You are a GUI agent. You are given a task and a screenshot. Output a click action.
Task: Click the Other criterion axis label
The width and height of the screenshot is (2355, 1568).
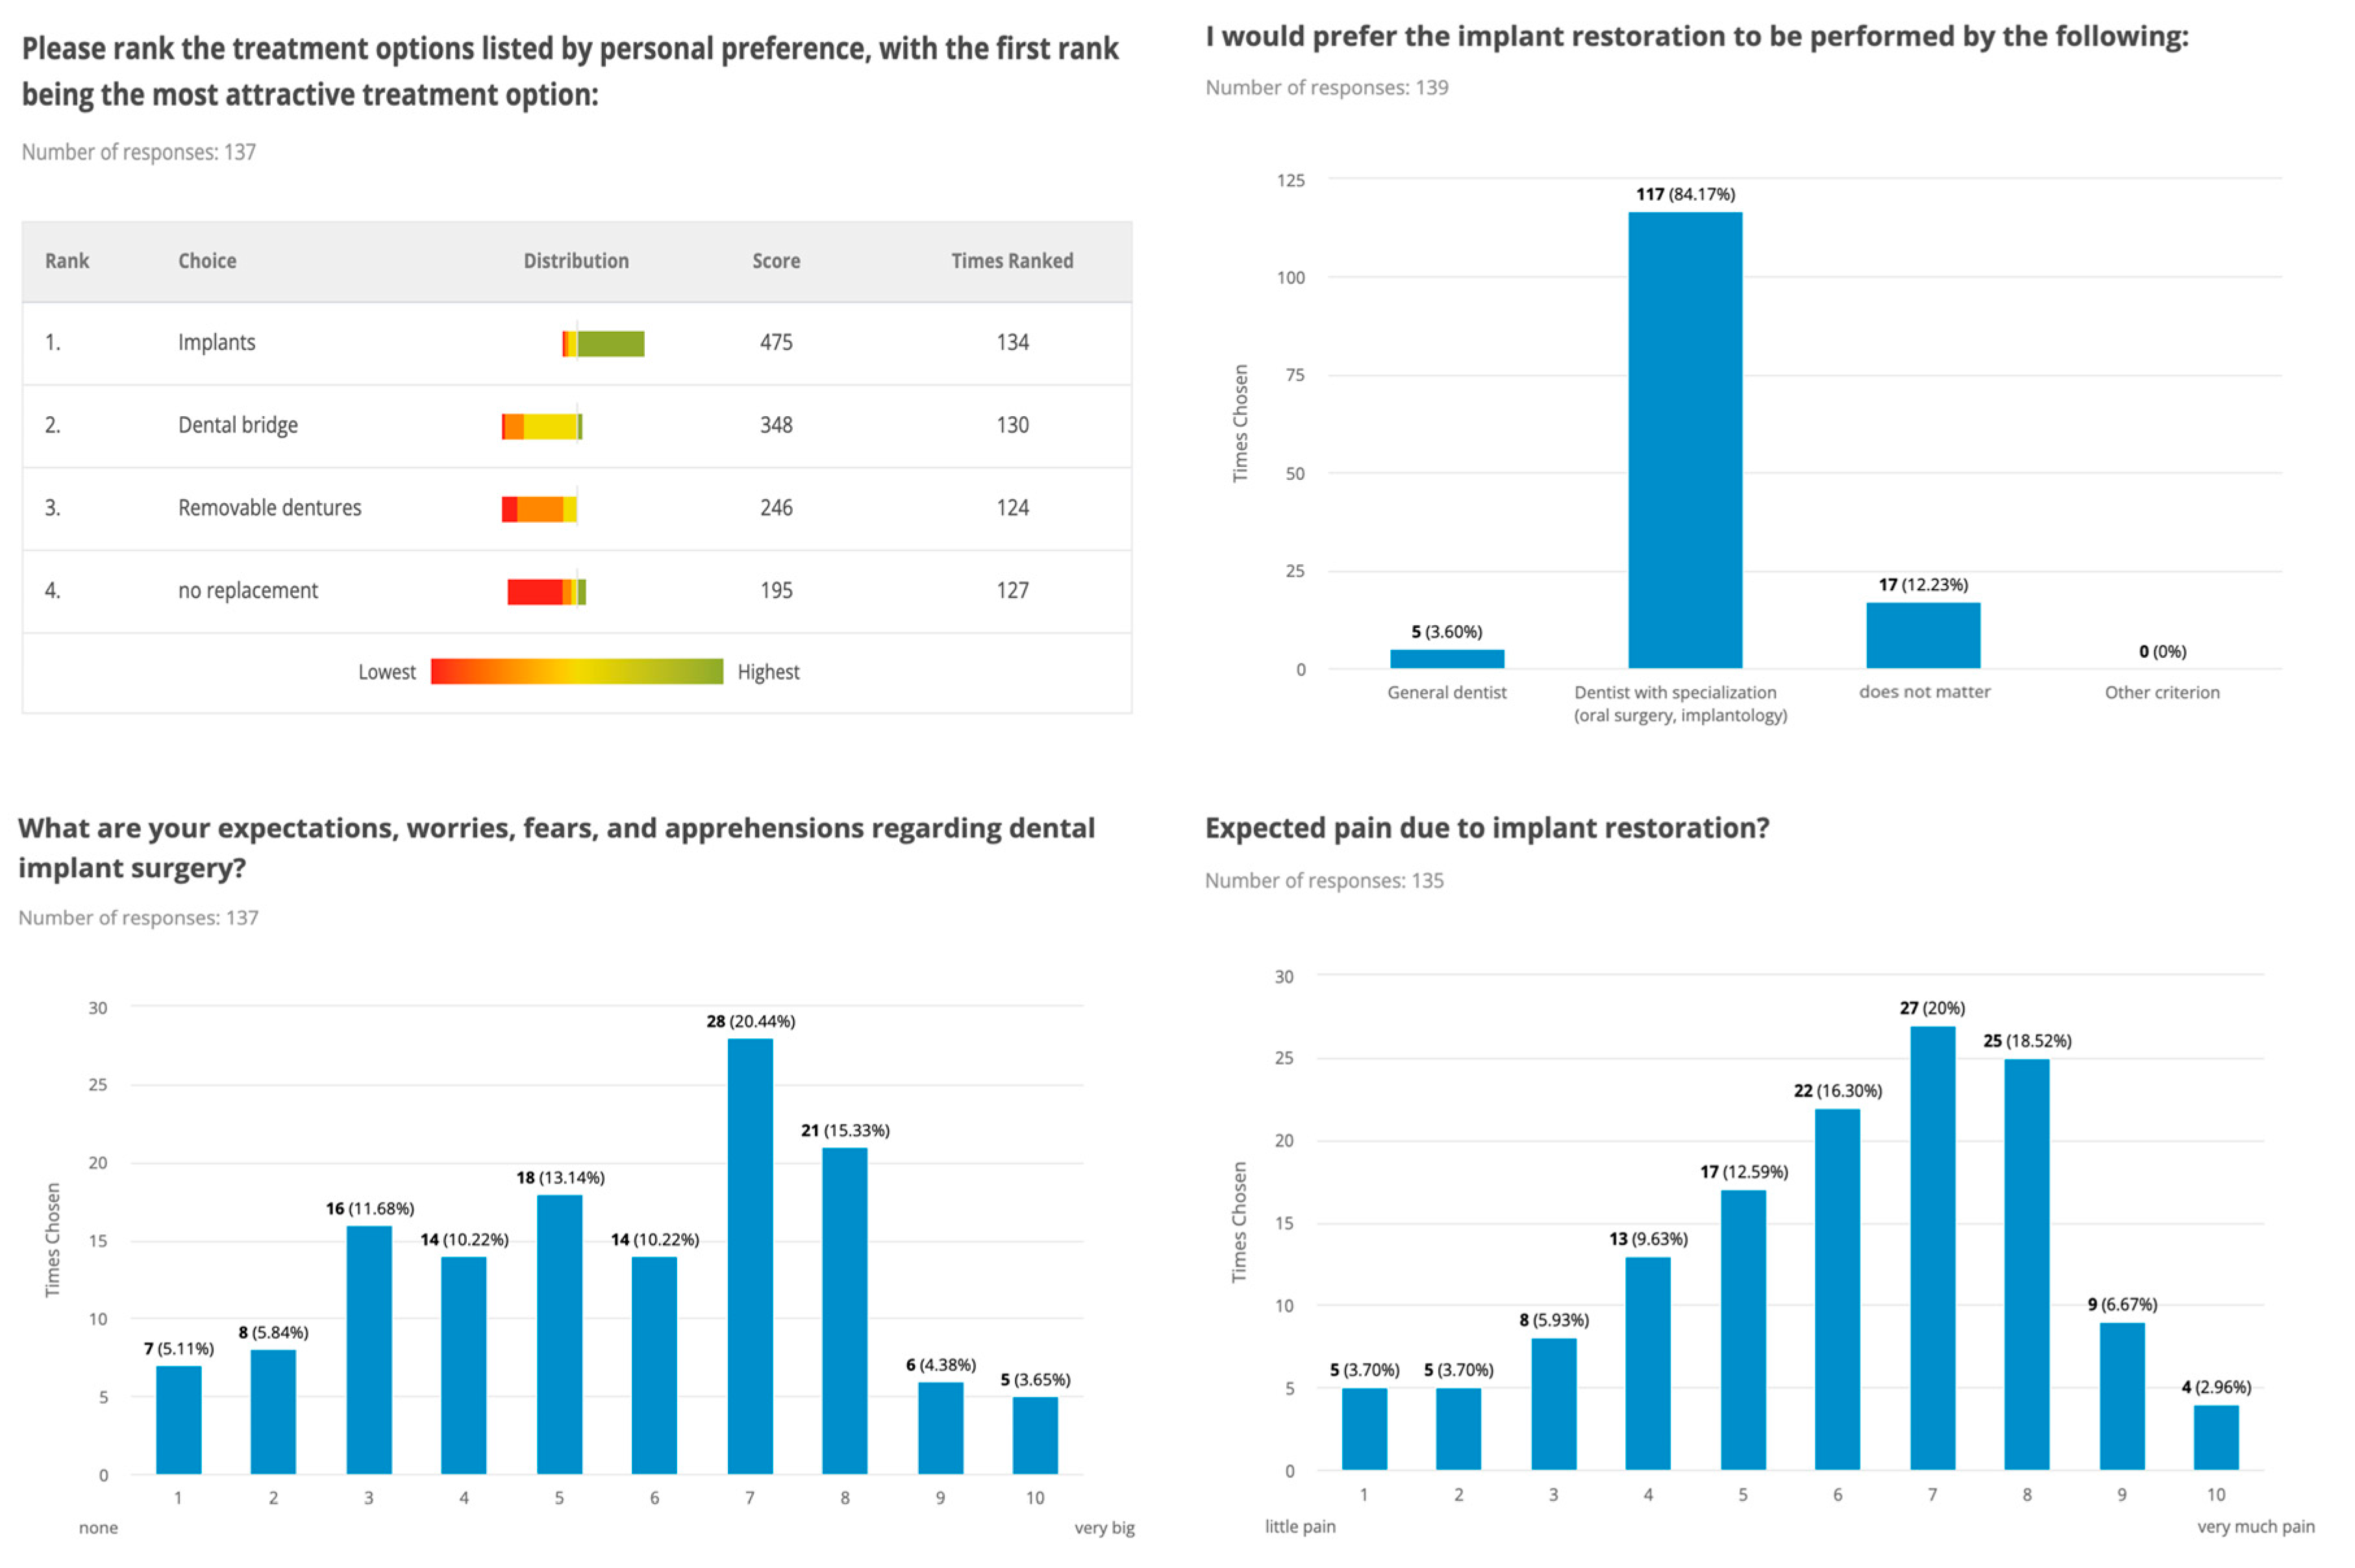click(2162, 692)
